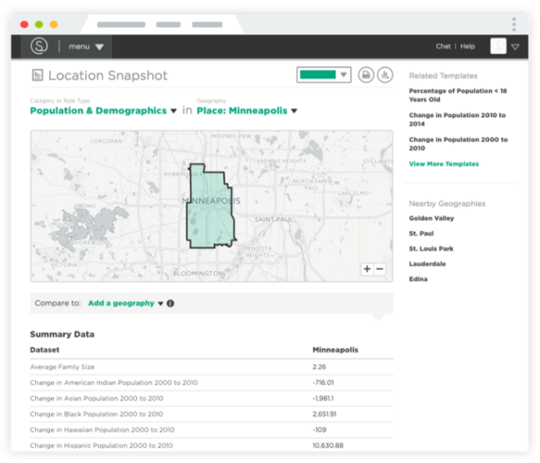Viewport: 540px width, 463px height.
Task: Open the browser three-dot menu
Action: click(514, 25)
